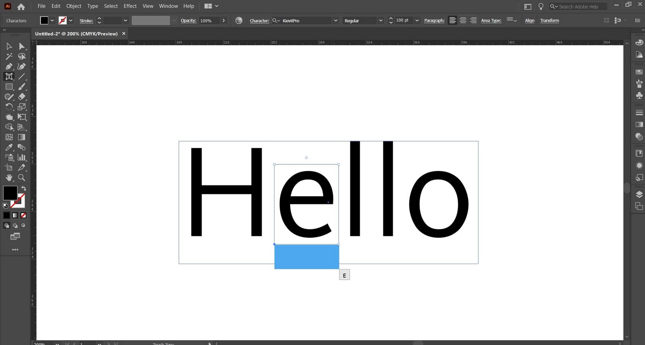Select the Magic Wand tool
Screen dimensions: 645x345
9,56
